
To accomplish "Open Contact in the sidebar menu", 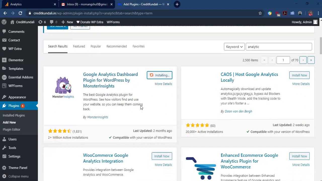I will point(14,40).
